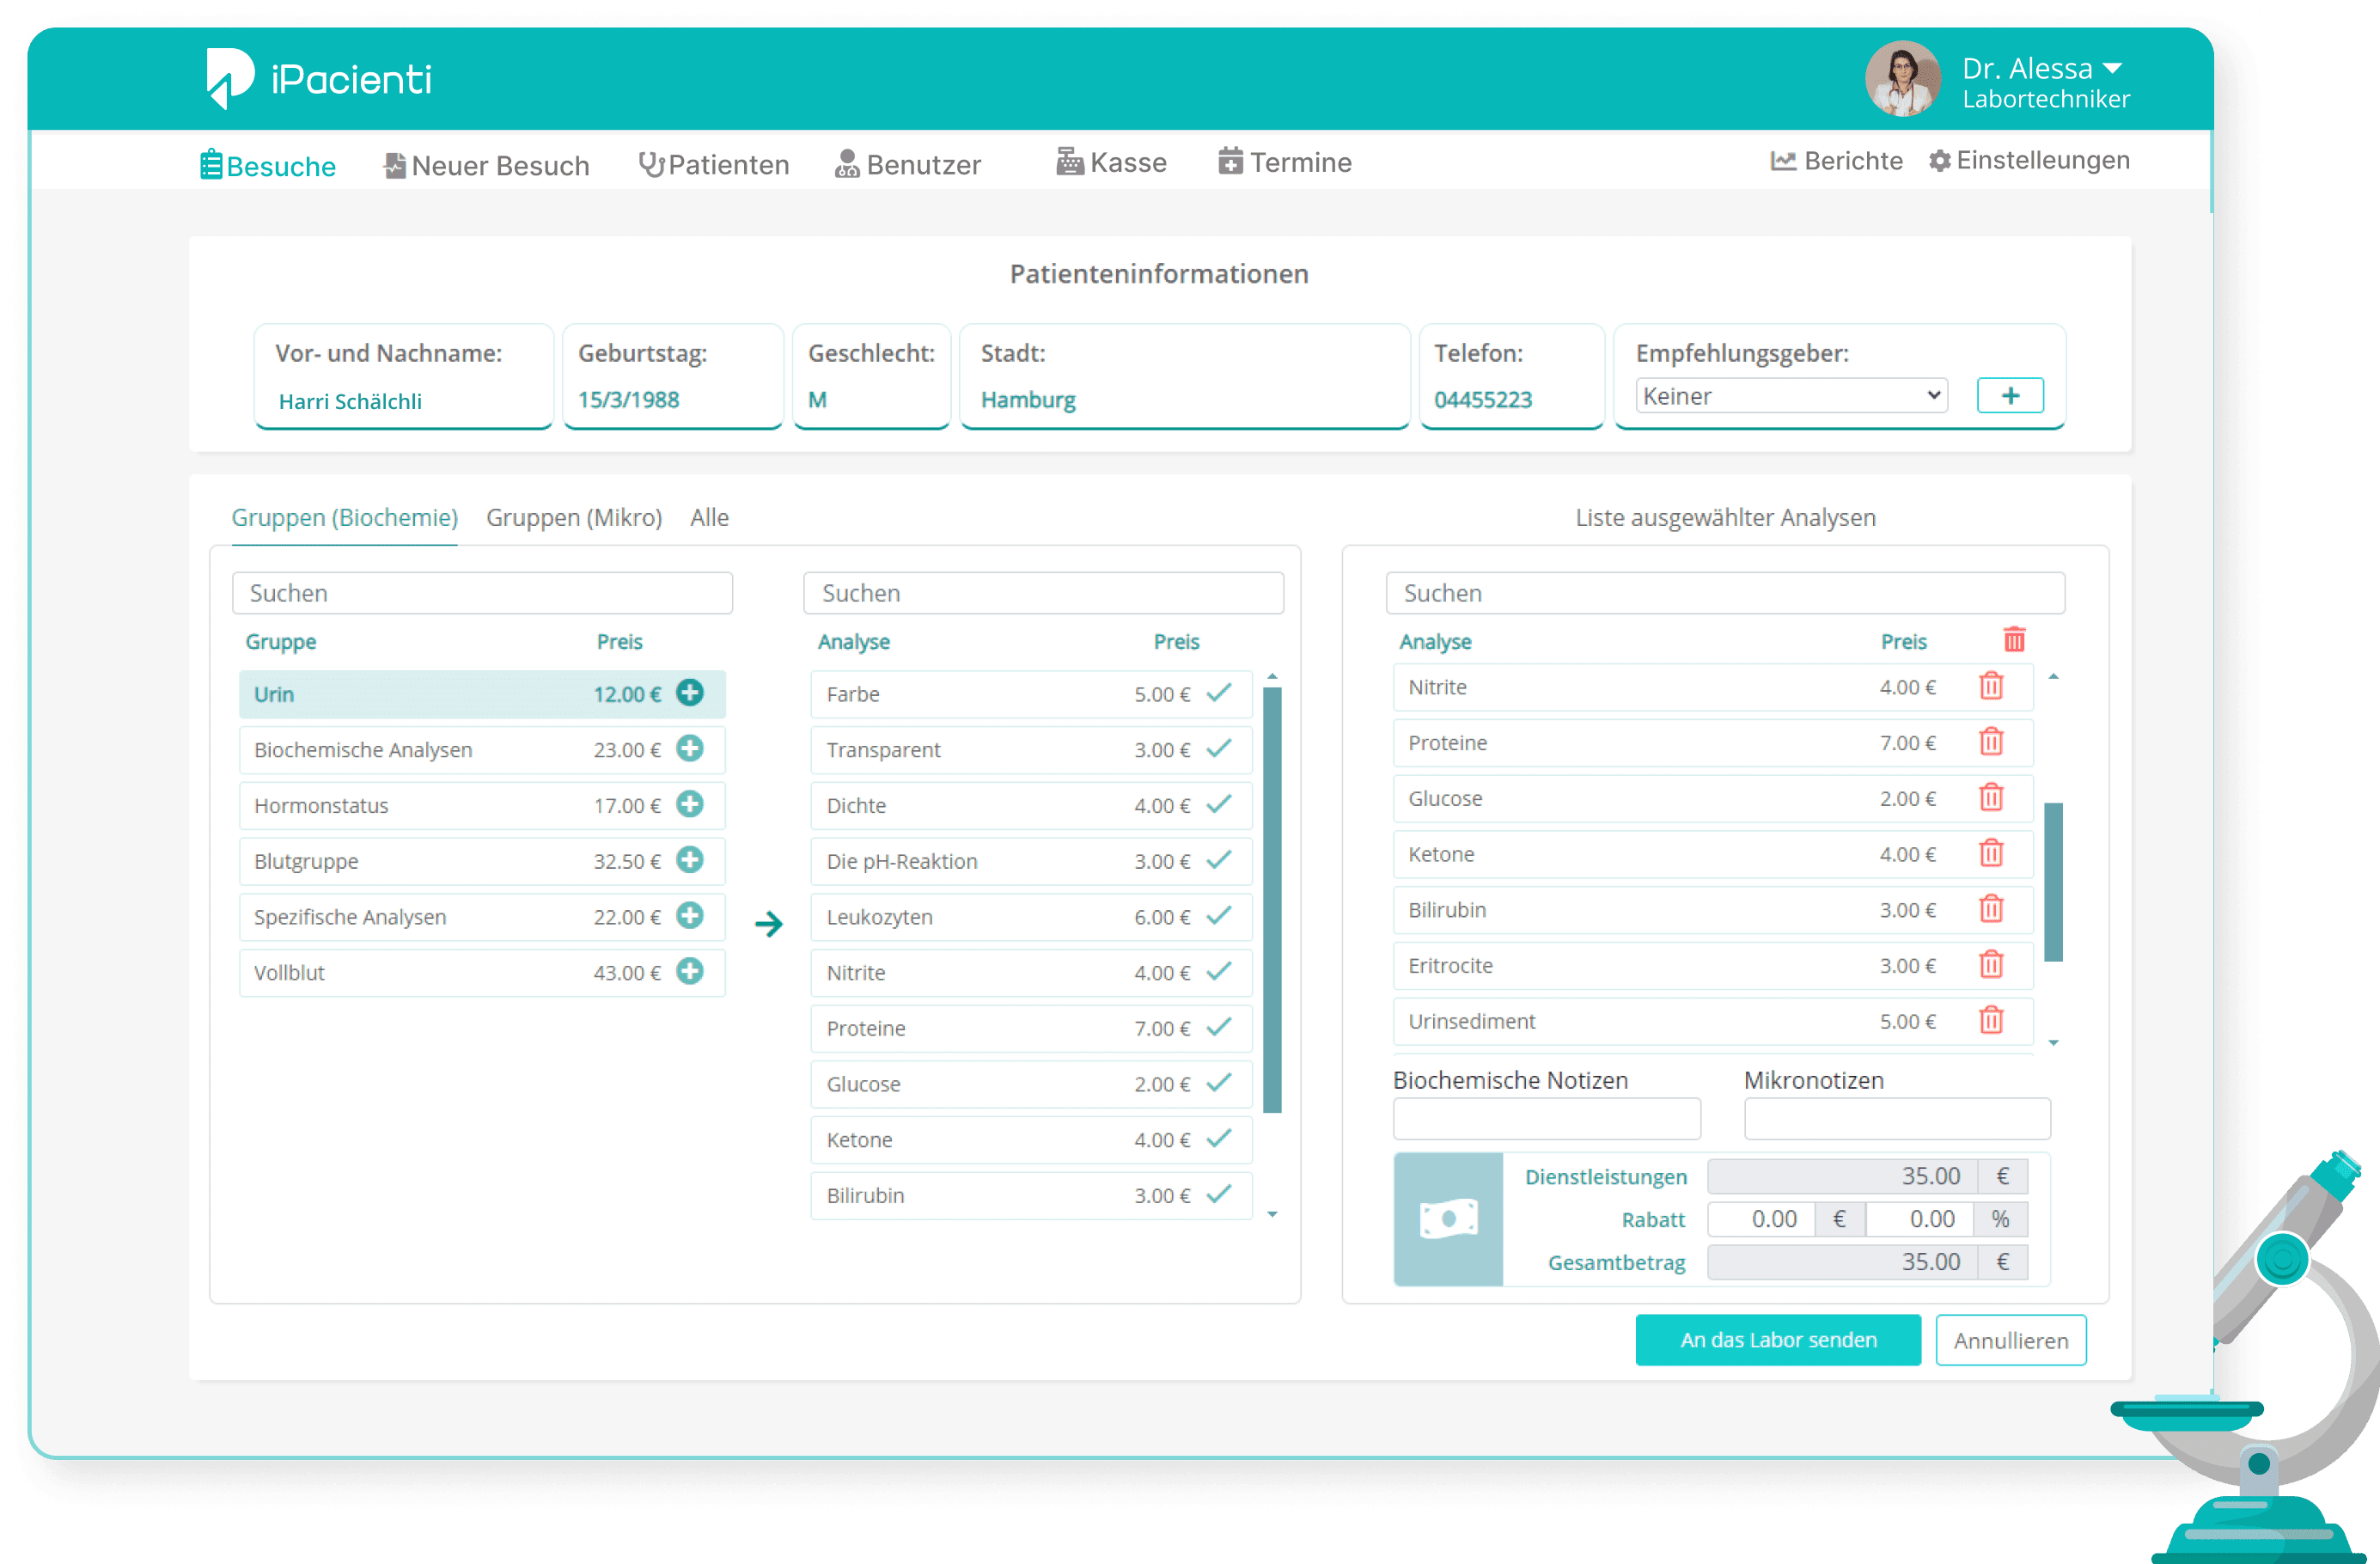Toggle the checkmark for Leukozyten analysis
This screenshot has height=1564, width=2380.
pos(1218,916)
